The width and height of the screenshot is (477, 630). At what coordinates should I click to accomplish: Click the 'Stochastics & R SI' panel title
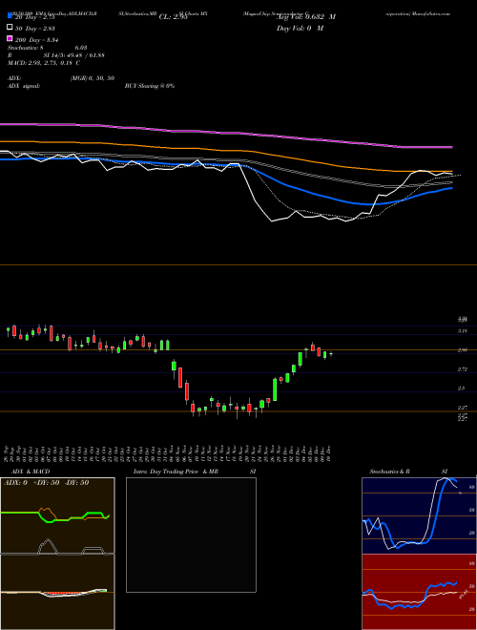pos(408,472)
